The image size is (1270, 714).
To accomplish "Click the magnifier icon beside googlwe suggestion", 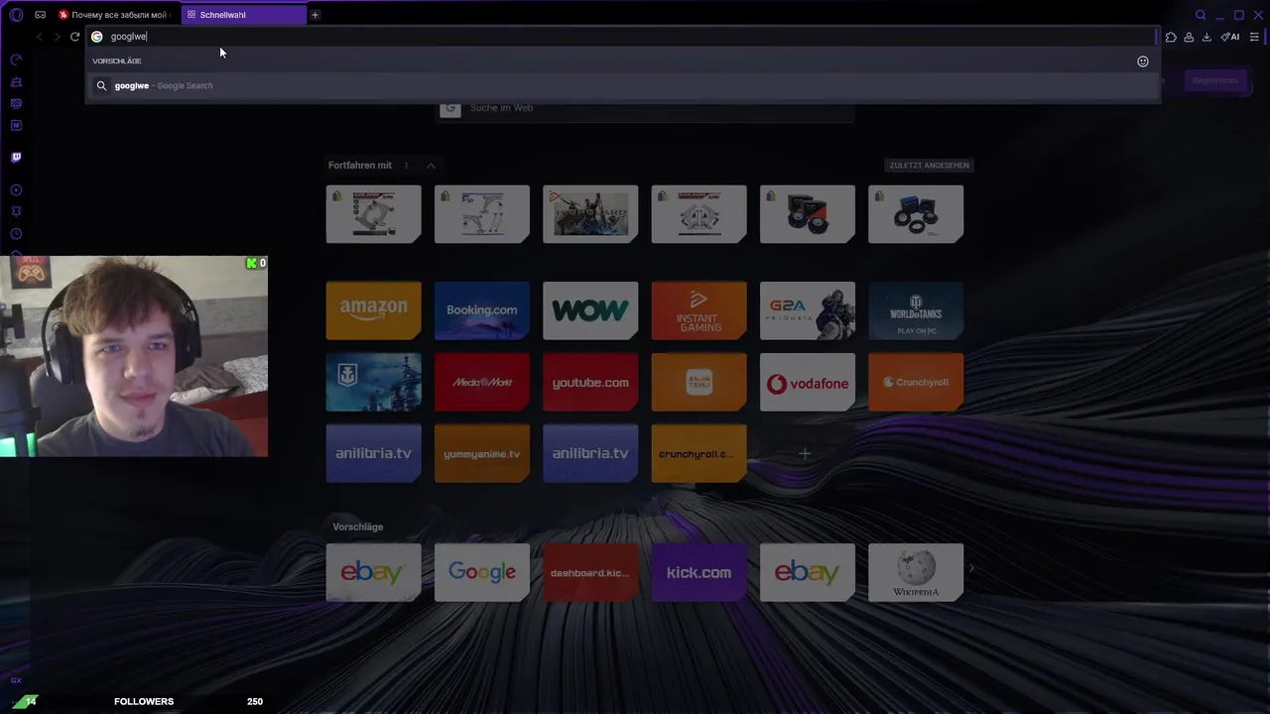I will [101, 85].
